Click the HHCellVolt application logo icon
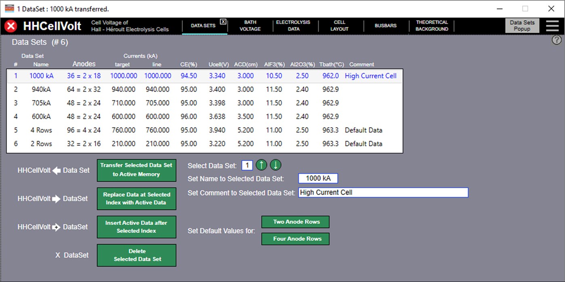The image size is (565, 282). (x=11, y=26)
